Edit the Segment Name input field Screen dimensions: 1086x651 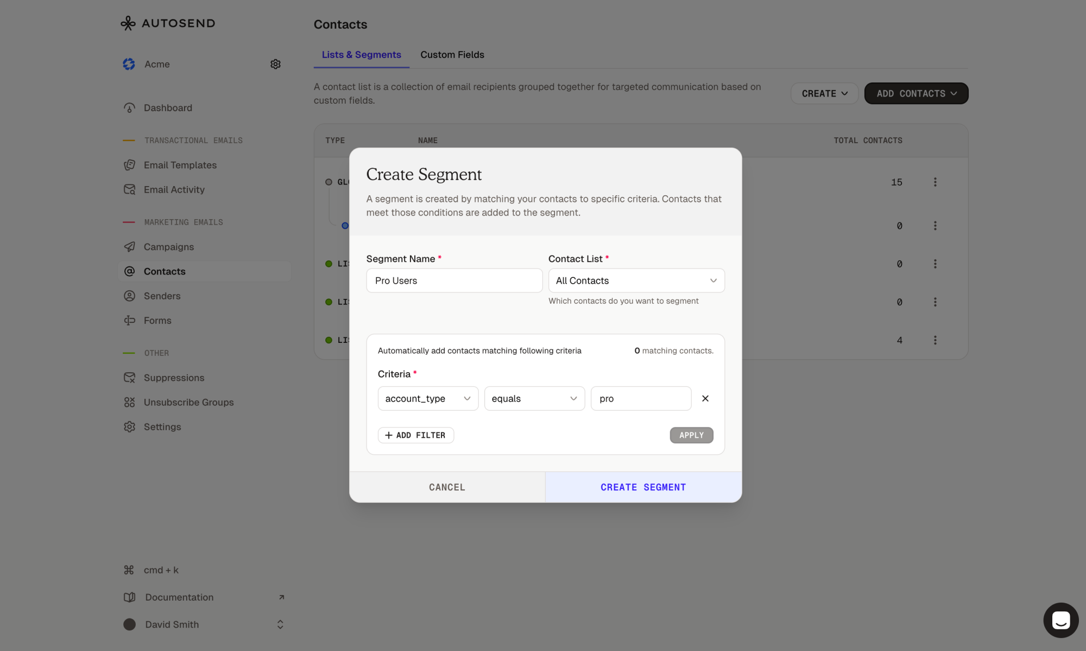pyautogui.click(x=454, y=280)
